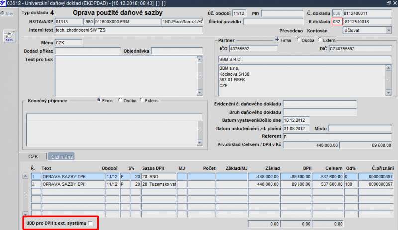Click Text pro tisk scroll up arrow
Viewport: 398px width, 230px height.
coord(199,59)
